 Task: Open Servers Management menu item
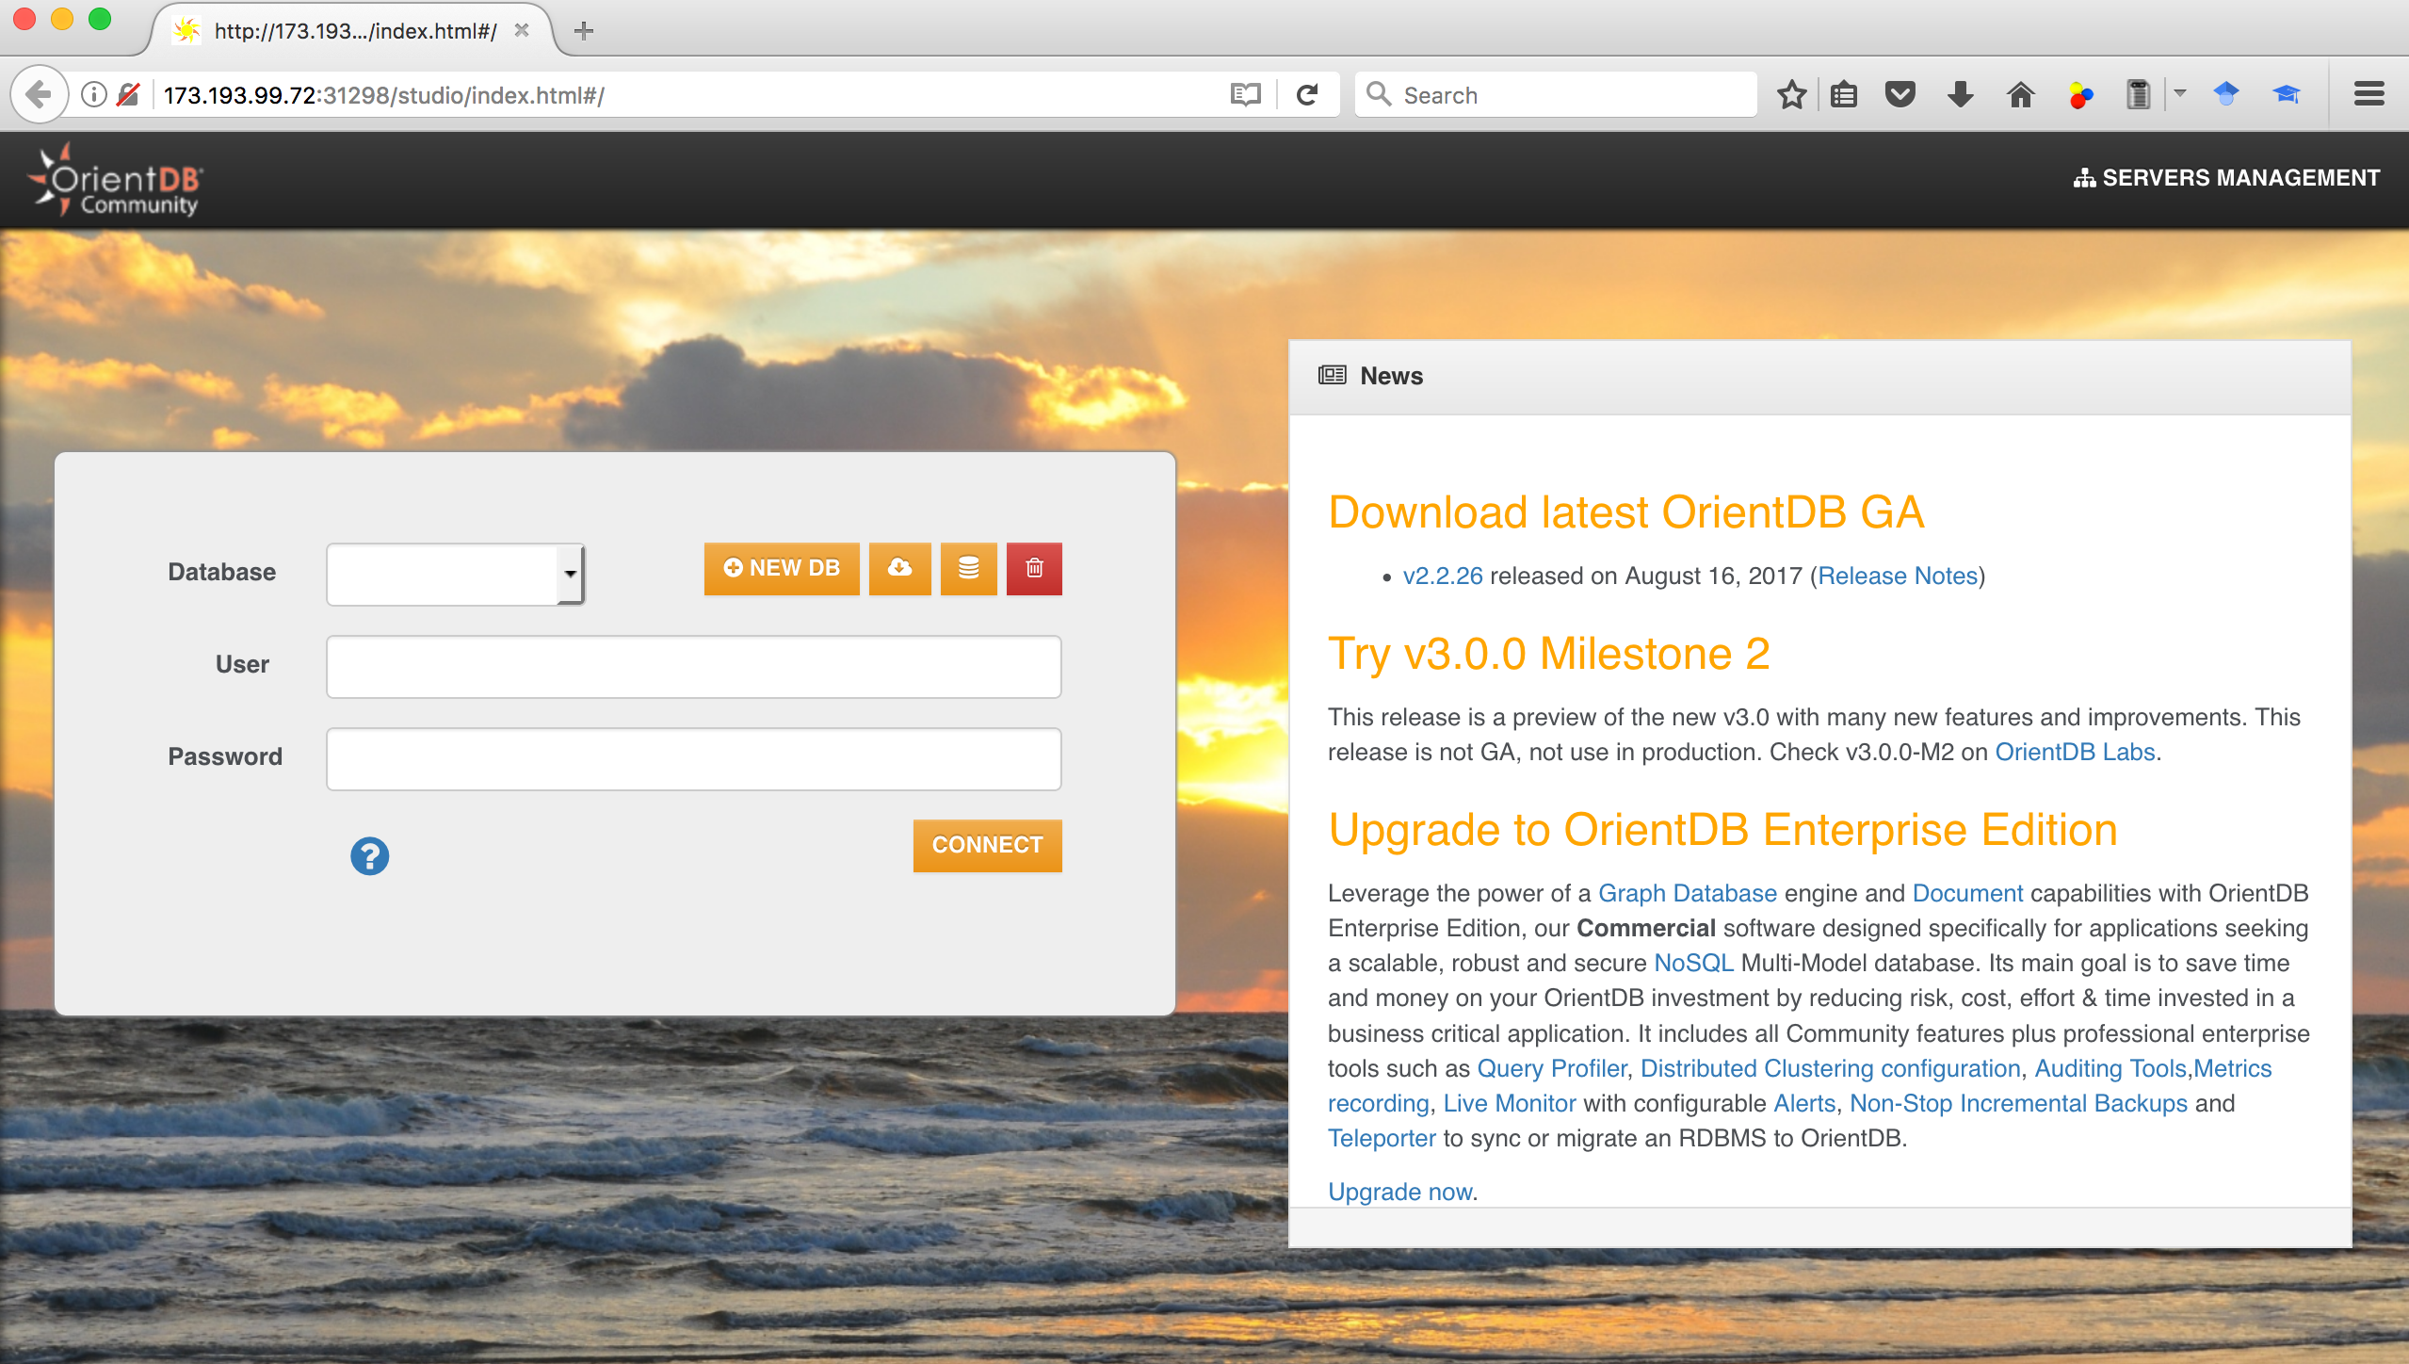pyautogui.click(x=2227, y=178)
